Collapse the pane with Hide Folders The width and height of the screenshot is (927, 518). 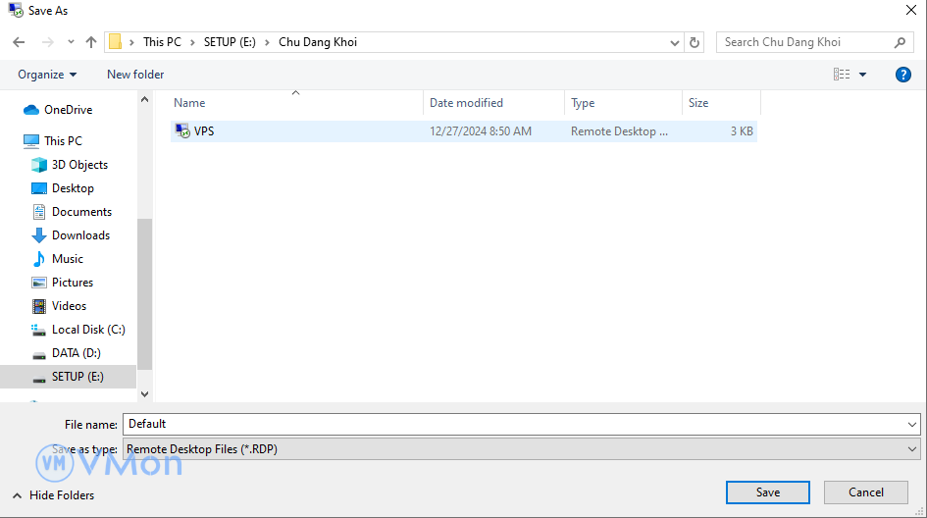point(54,495)
